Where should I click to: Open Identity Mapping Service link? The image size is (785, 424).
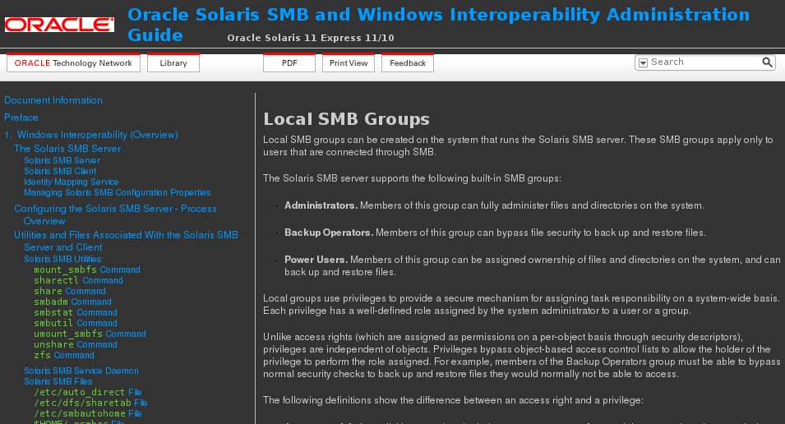point(71,182)
